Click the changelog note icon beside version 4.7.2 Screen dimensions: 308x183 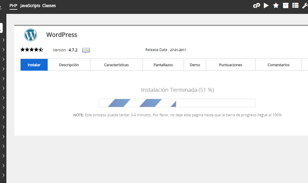(86, 50)
